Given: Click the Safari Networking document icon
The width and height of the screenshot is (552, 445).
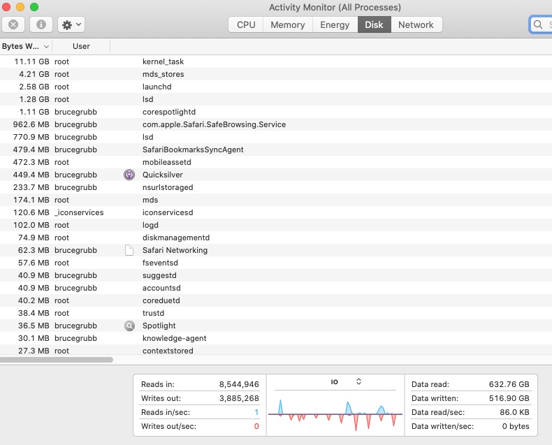Looking at the screenshot, I should click(129, 250).
